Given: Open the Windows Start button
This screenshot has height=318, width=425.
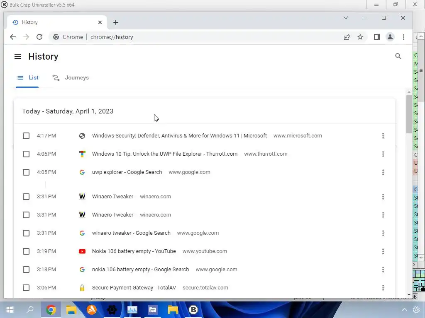Looking at the screenshot, I should (x=10, y=310).
